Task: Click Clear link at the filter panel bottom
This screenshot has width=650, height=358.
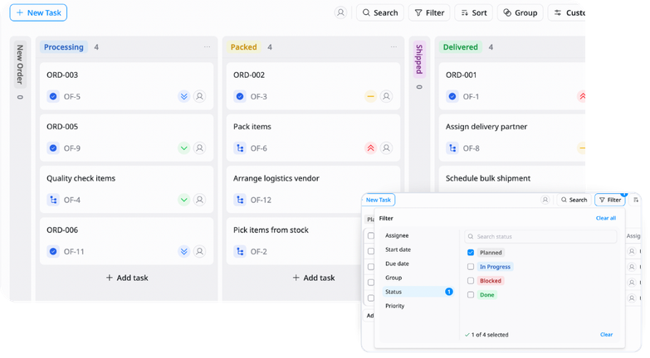Action: [x=606, y=335]
